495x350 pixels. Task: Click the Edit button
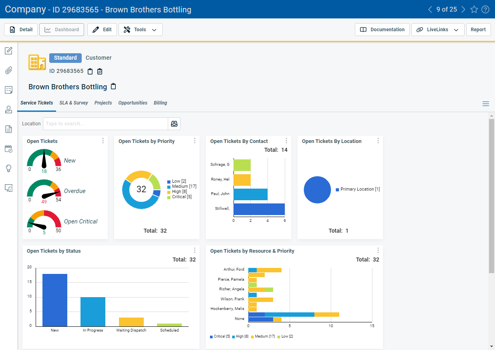tap(102, 30)
